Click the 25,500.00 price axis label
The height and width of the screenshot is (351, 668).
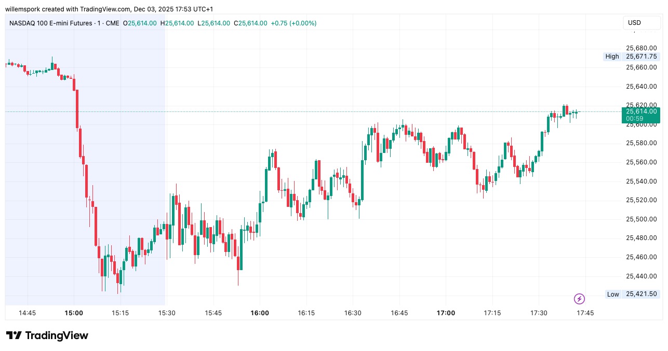click(641, 219)
